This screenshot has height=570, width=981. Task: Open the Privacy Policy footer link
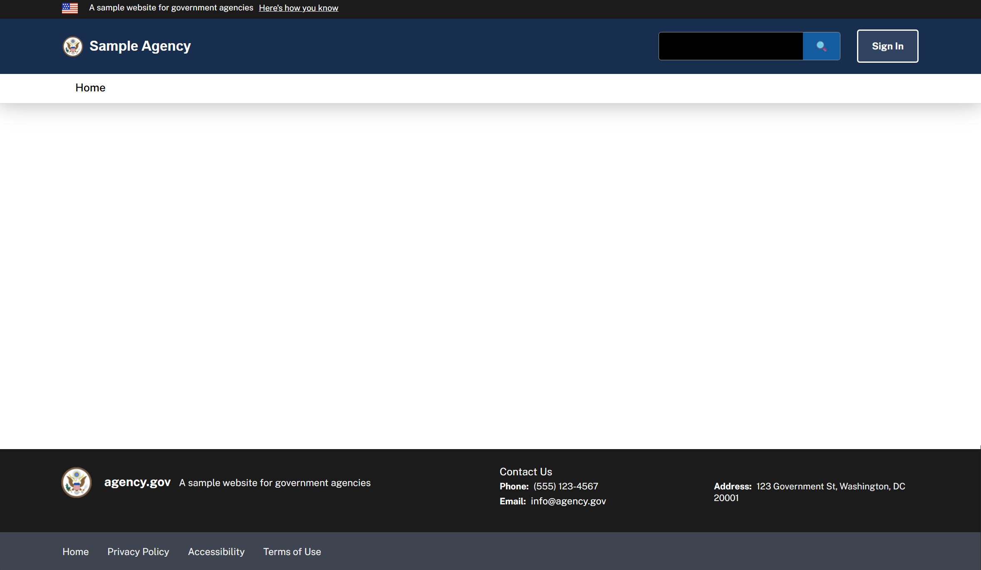pos(138,552)
